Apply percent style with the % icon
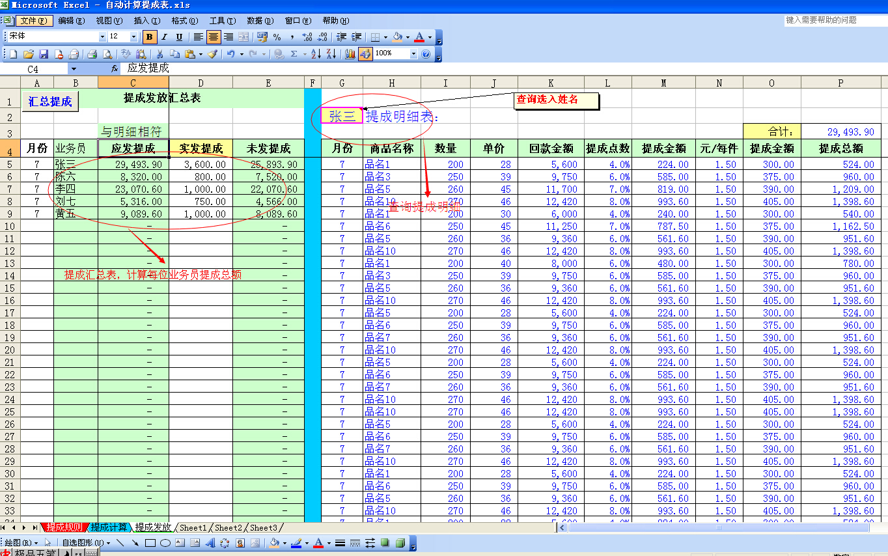The image size is (888, 556). 277,37
